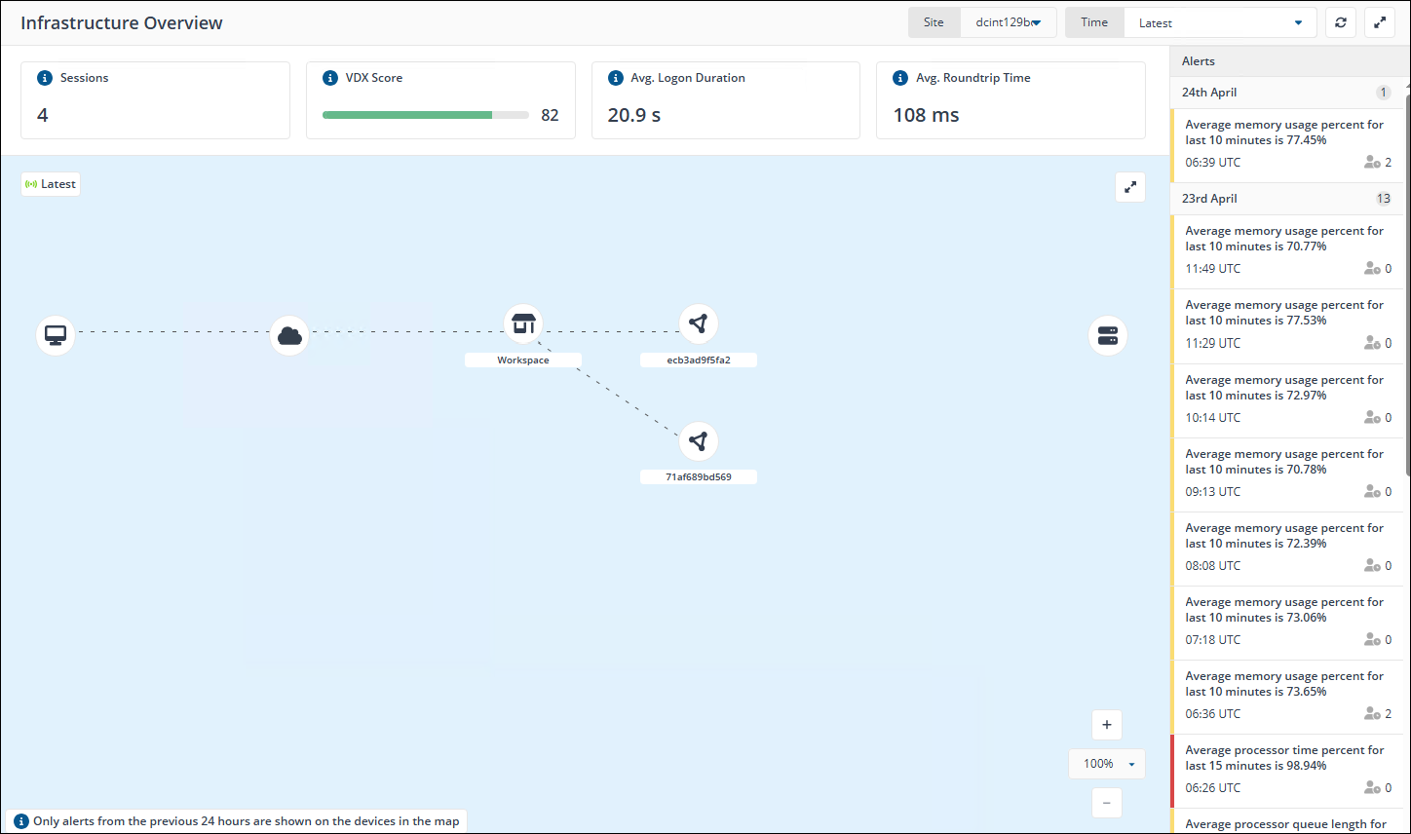Open the 24th April 06:39 UTC memory alert
Viewport: 1411px width, 834px height.
(x=1284, y=143)
